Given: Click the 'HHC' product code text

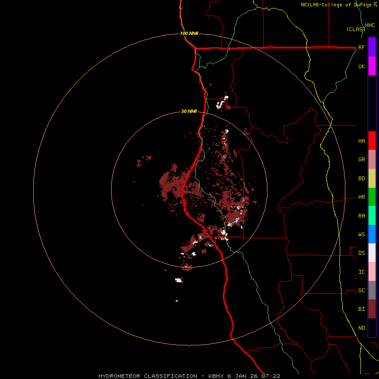Looking at the screenshot, I should pos(370,25).
